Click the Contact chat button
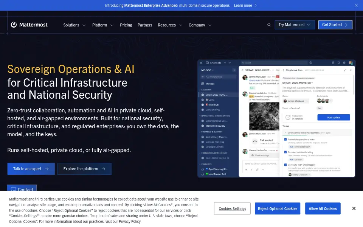This screenshot has height=227, width=363. tap(22, 188)
